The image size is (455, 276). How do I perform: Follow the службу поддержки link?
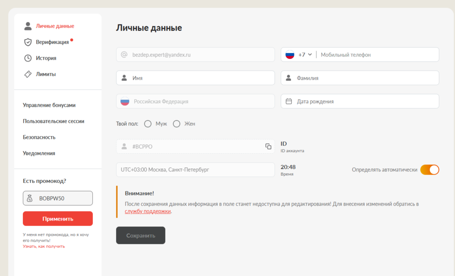point(148,211)
